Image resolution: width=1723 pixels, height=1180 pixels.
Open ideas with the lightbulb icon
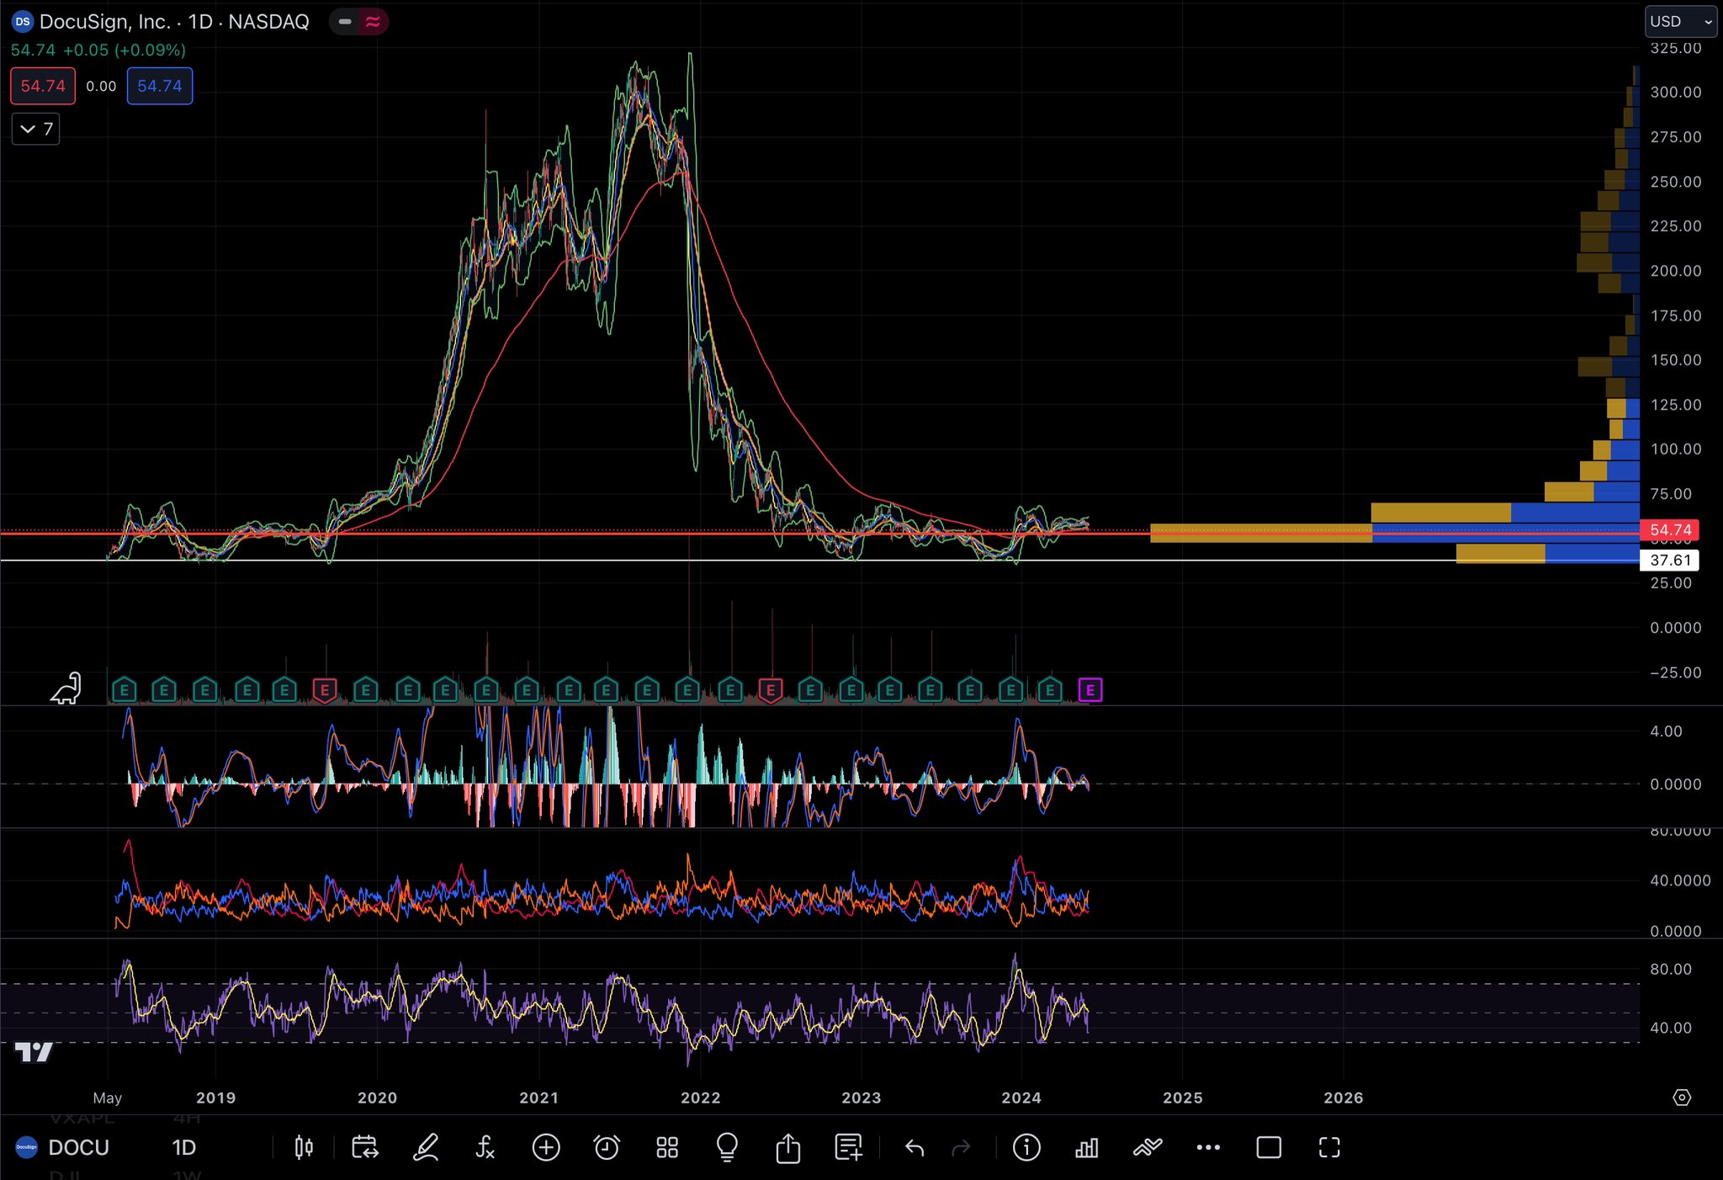tap(727, 1147)
